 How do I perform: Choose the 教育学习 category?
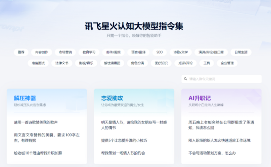click(x=89, y=52)
